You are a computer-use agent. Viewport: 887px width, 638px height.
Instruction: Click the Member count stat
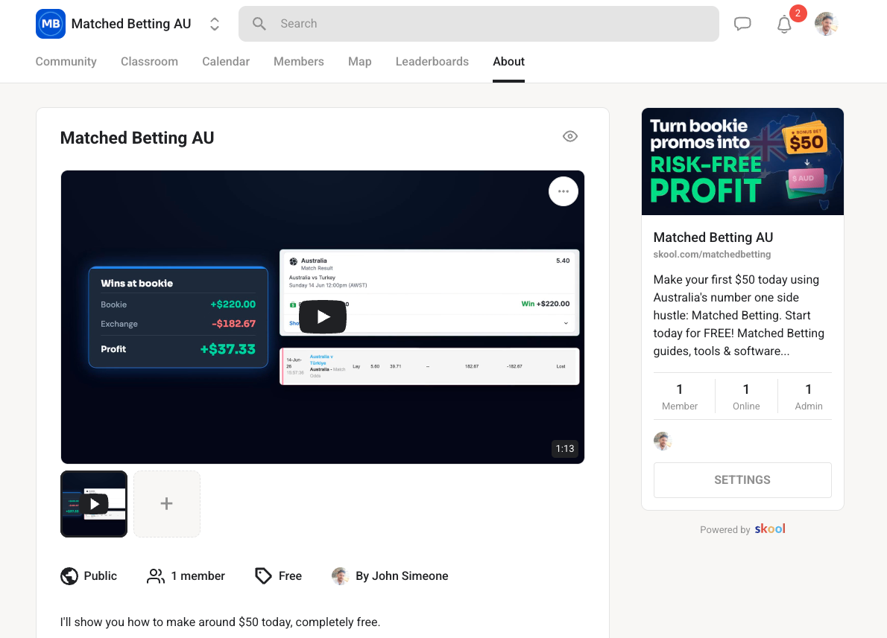pyautogui.click(x=679, y=397)
